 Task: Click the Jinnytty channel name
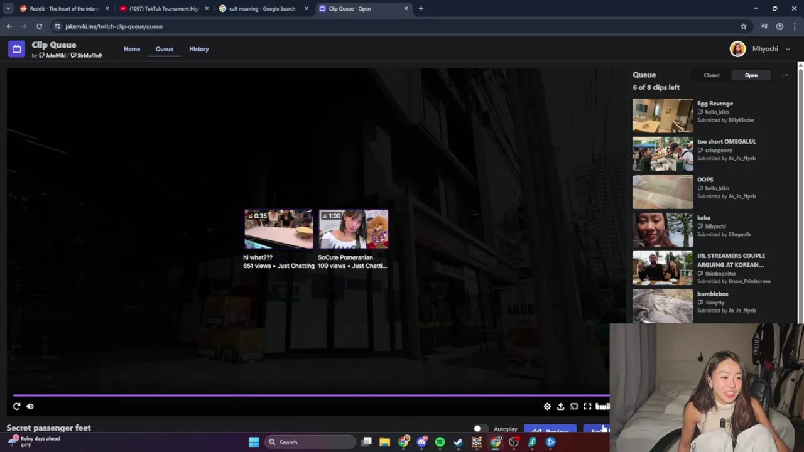[x=715, y=303]
